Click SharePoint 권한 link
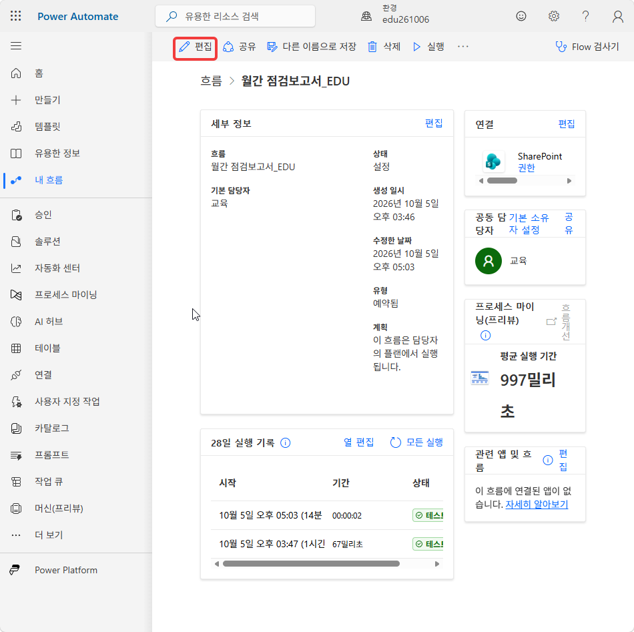Image resolution: width=634 pixels, height=632 pixels. click(527, 168)
